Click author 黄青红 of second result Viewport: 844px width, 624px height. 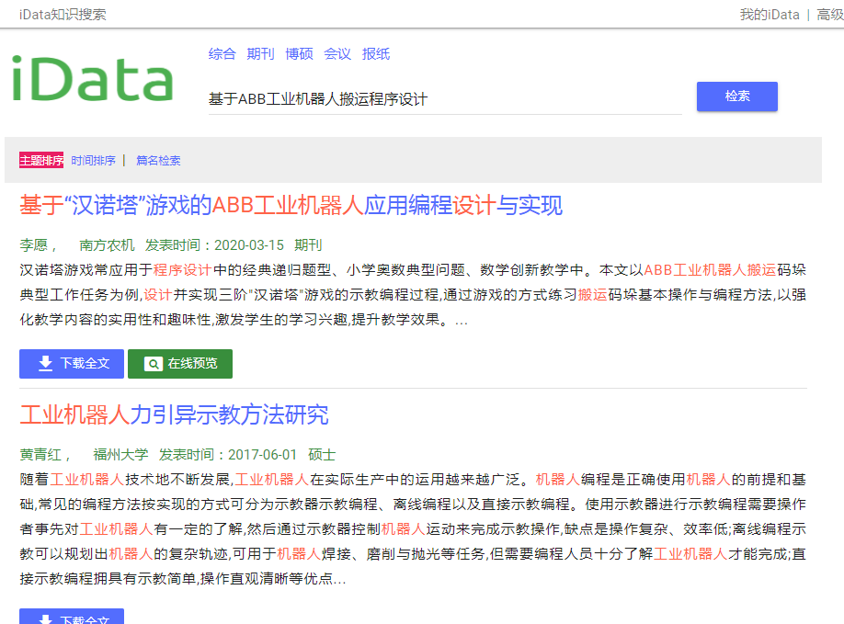coord(40,455)
